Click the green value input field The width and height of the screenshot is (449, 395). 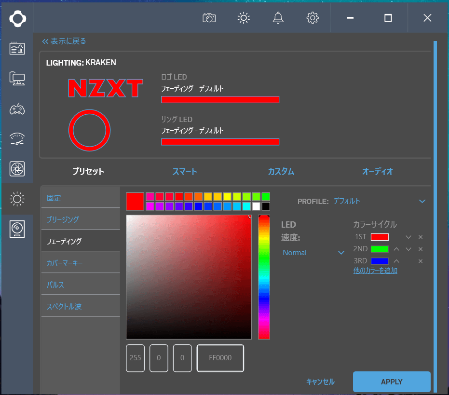tap(159, 358)
